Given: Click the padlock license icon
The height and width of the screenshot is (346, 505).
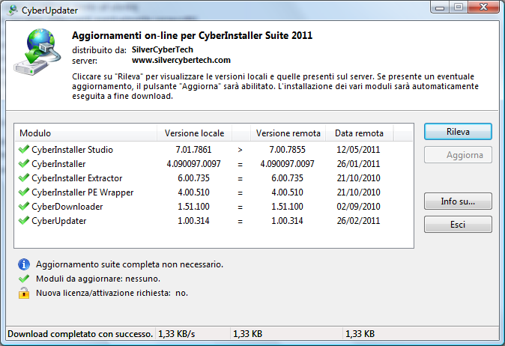Looking at the screenshot, I should [24, 293].
